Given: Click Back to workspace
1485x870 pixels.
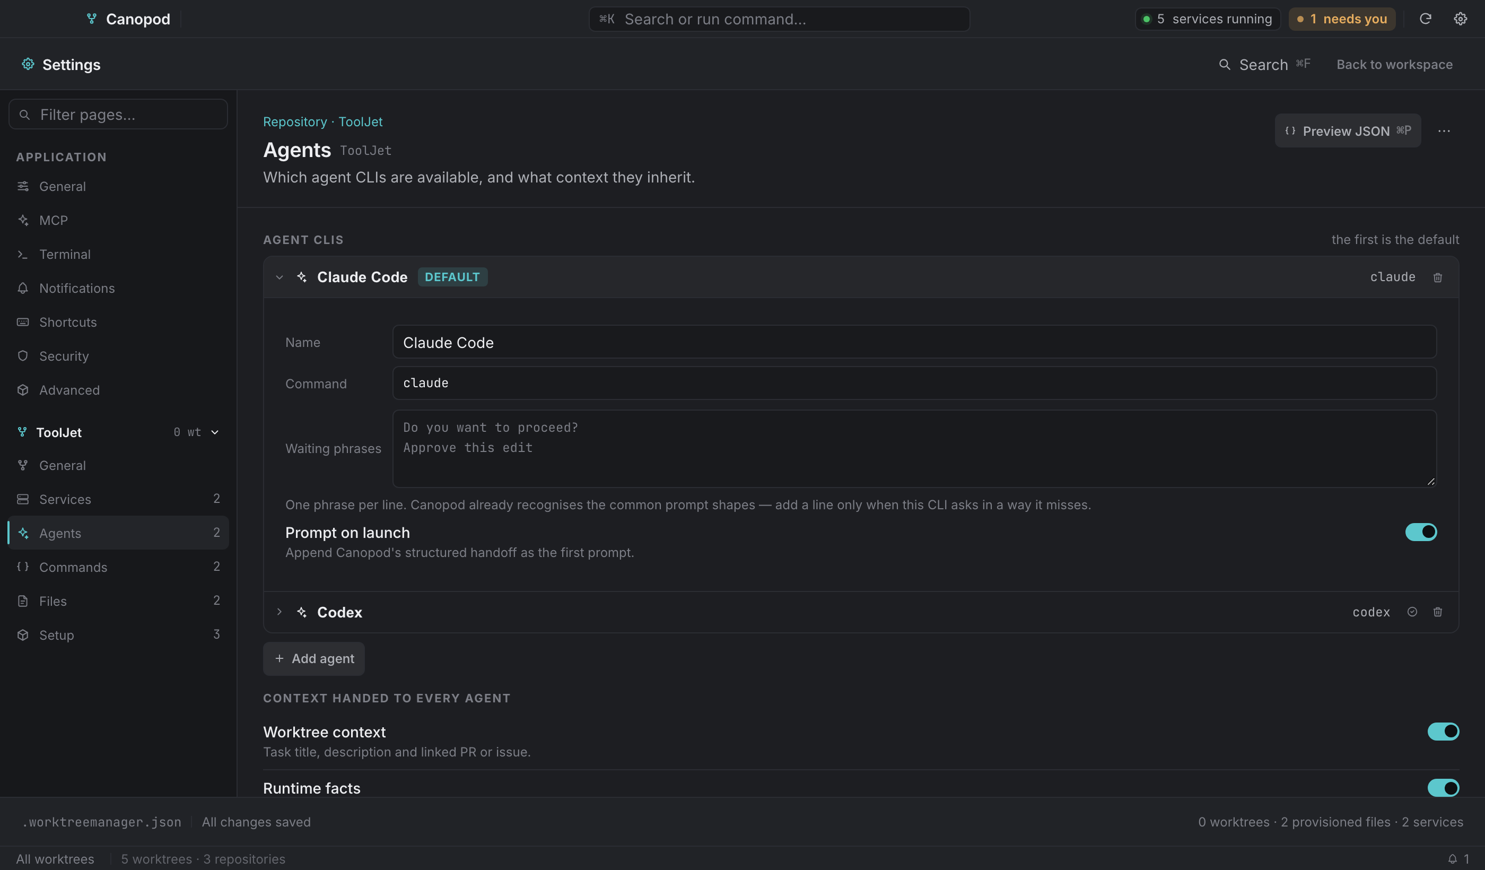Looking at the screenshot, I should pyautogui.click(x=1394, y=64).
